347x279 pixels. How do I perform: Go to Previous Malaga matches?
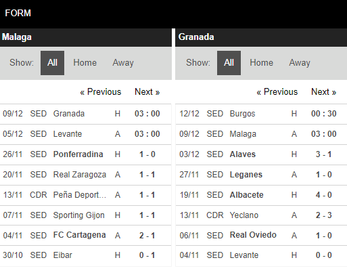(x=101, y=92)
